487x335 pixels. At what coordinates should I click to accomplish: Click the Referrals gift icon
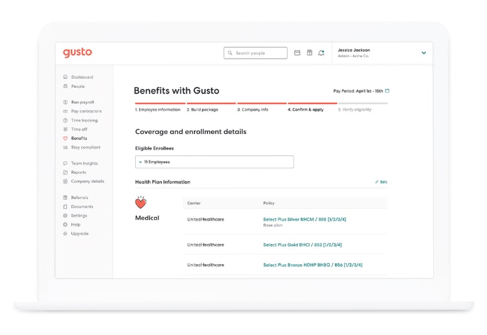(65, 198)
